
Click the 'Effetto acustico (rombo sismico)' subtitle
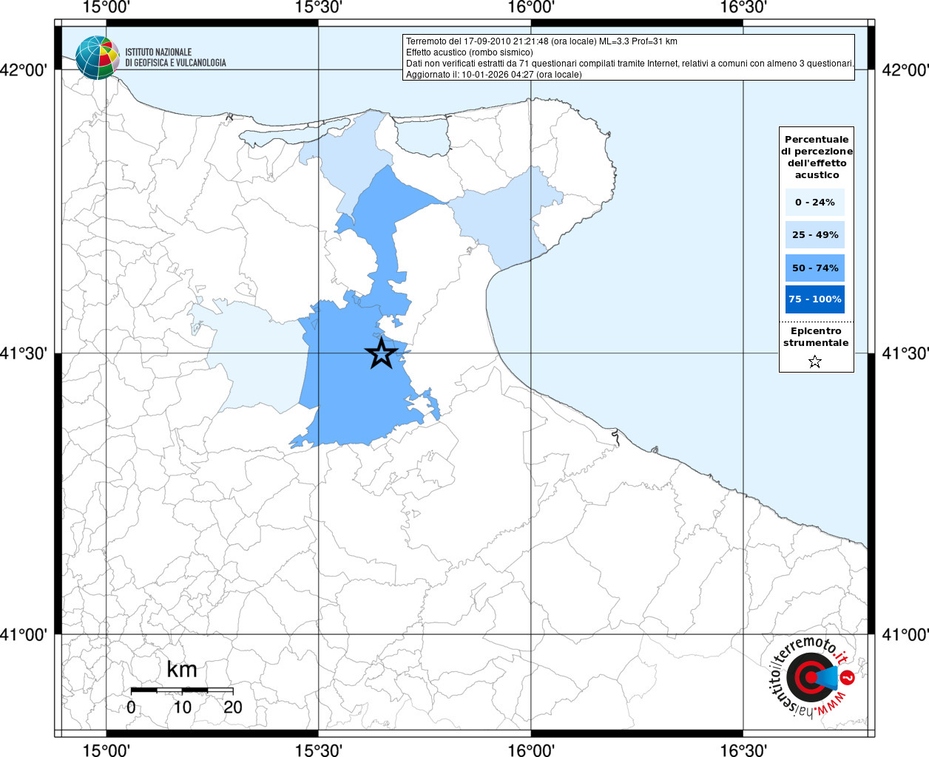click(x=469, y=52)
